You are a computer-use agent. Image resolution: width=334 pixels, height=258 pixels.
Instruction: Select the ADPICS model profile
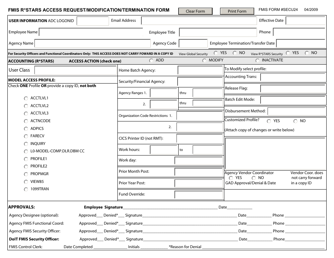tap(26, 128)
